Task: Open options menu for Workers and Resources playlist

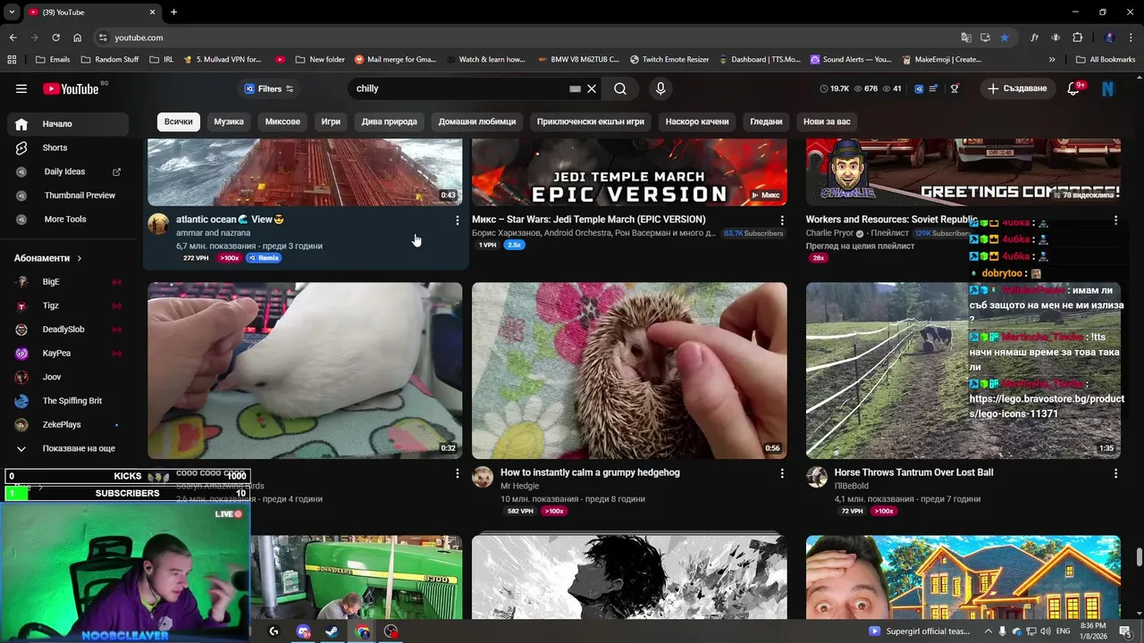Action: (x=1115, y=220)
